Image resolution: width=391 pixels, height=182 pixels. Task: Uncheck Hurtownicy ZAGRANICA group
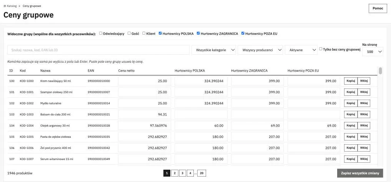198,33
